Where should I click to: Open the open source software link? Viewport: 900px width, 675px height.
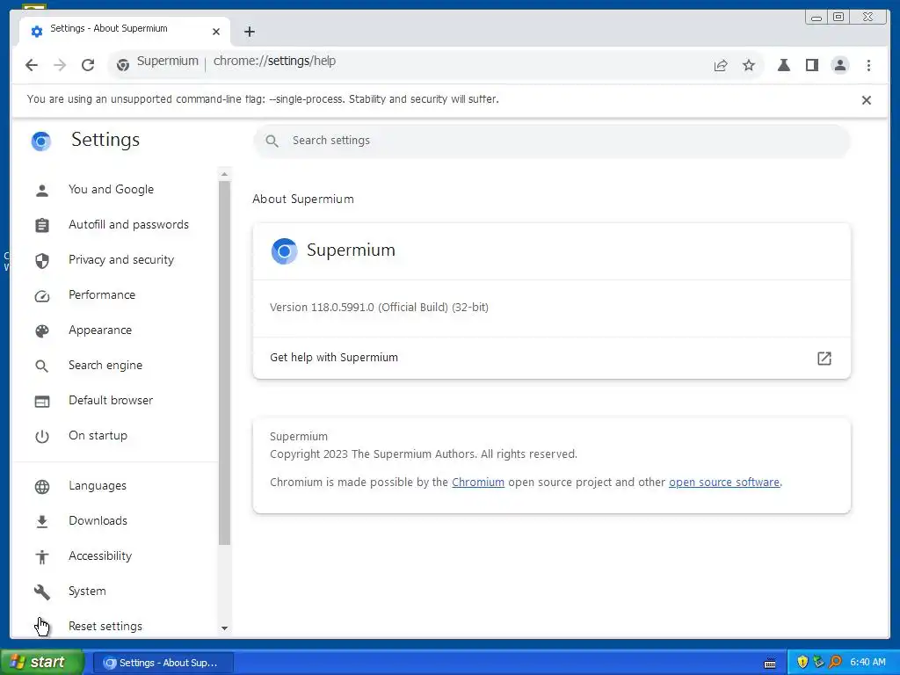(724, 483)
